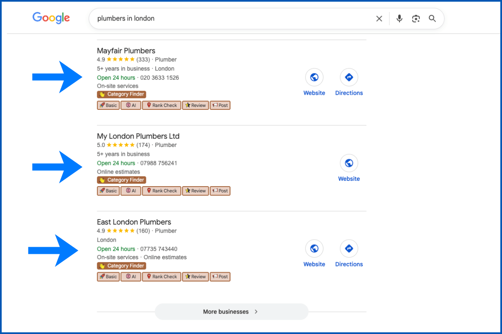
Task: Focus the search field with plumbers in london
Action: coord(230,18)
